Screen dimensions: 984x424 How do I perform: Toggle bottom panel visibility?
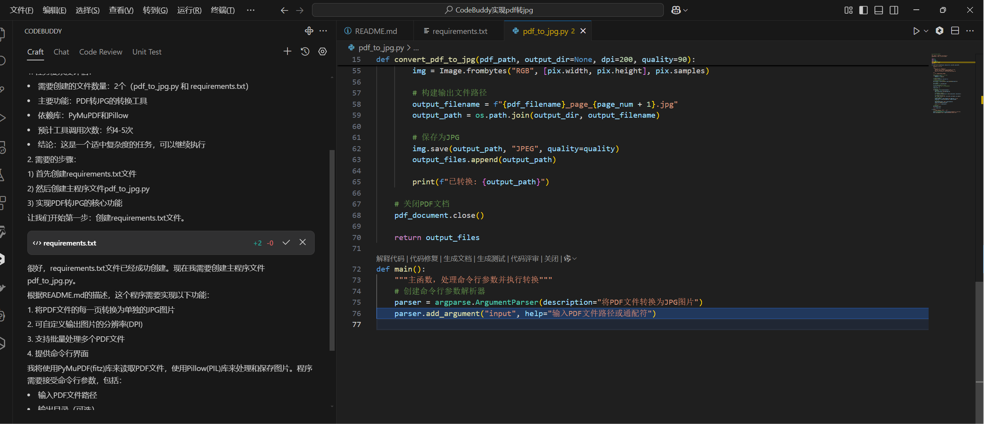click(x=879, y=10)
